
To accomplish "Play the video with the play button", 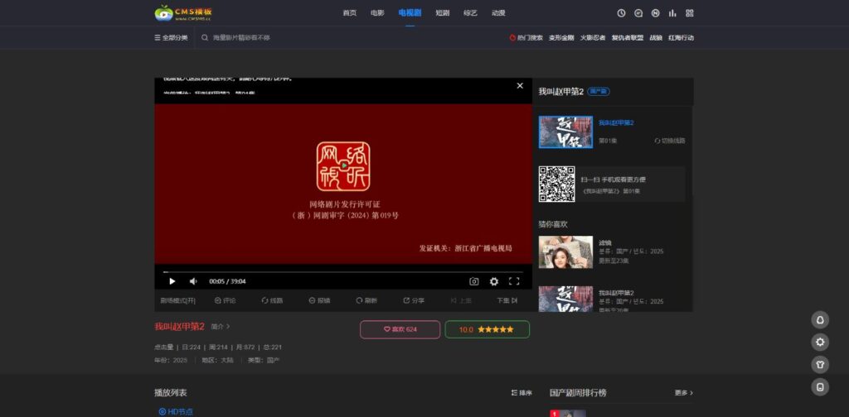I will tap(172, 281).
